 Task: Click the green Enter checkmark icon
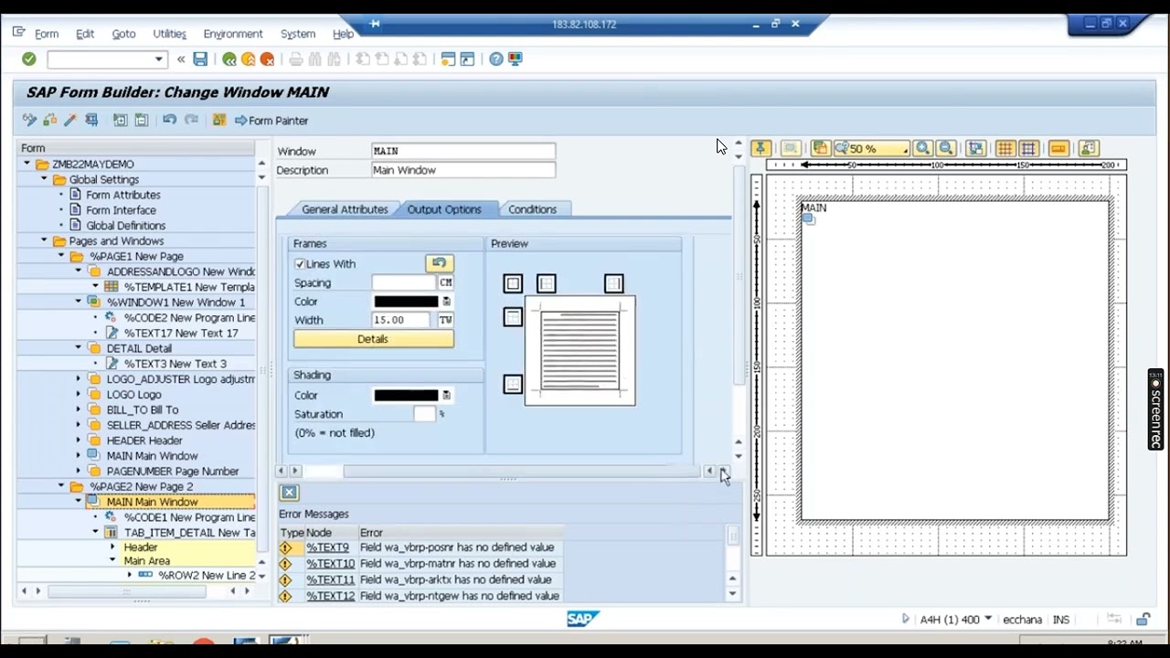click(x=29, y=59)
